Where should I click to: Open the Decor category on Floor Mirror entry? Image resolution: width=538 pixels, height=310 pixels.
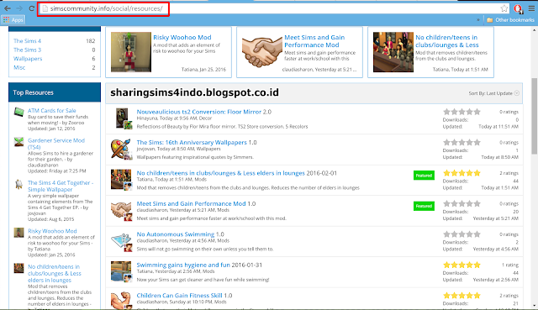[205, 118]
